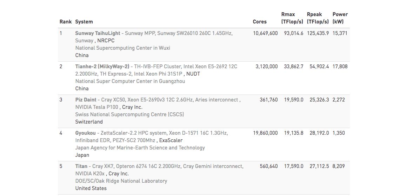
Task: Click Gyoukou's 19,135.8 Rmax value
Action: point(294,133)
